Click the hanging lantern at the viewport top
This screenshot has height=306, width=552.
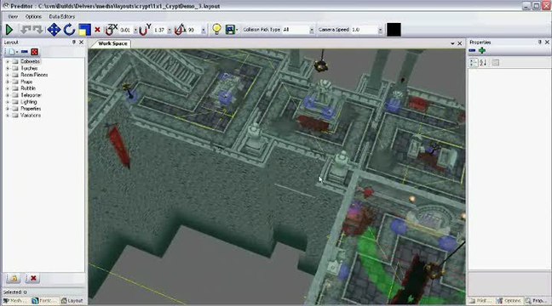(320, 65)
